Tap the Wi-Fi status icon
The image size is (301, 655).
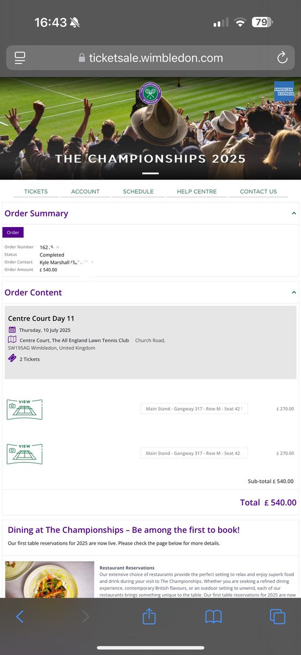[239, 22]
